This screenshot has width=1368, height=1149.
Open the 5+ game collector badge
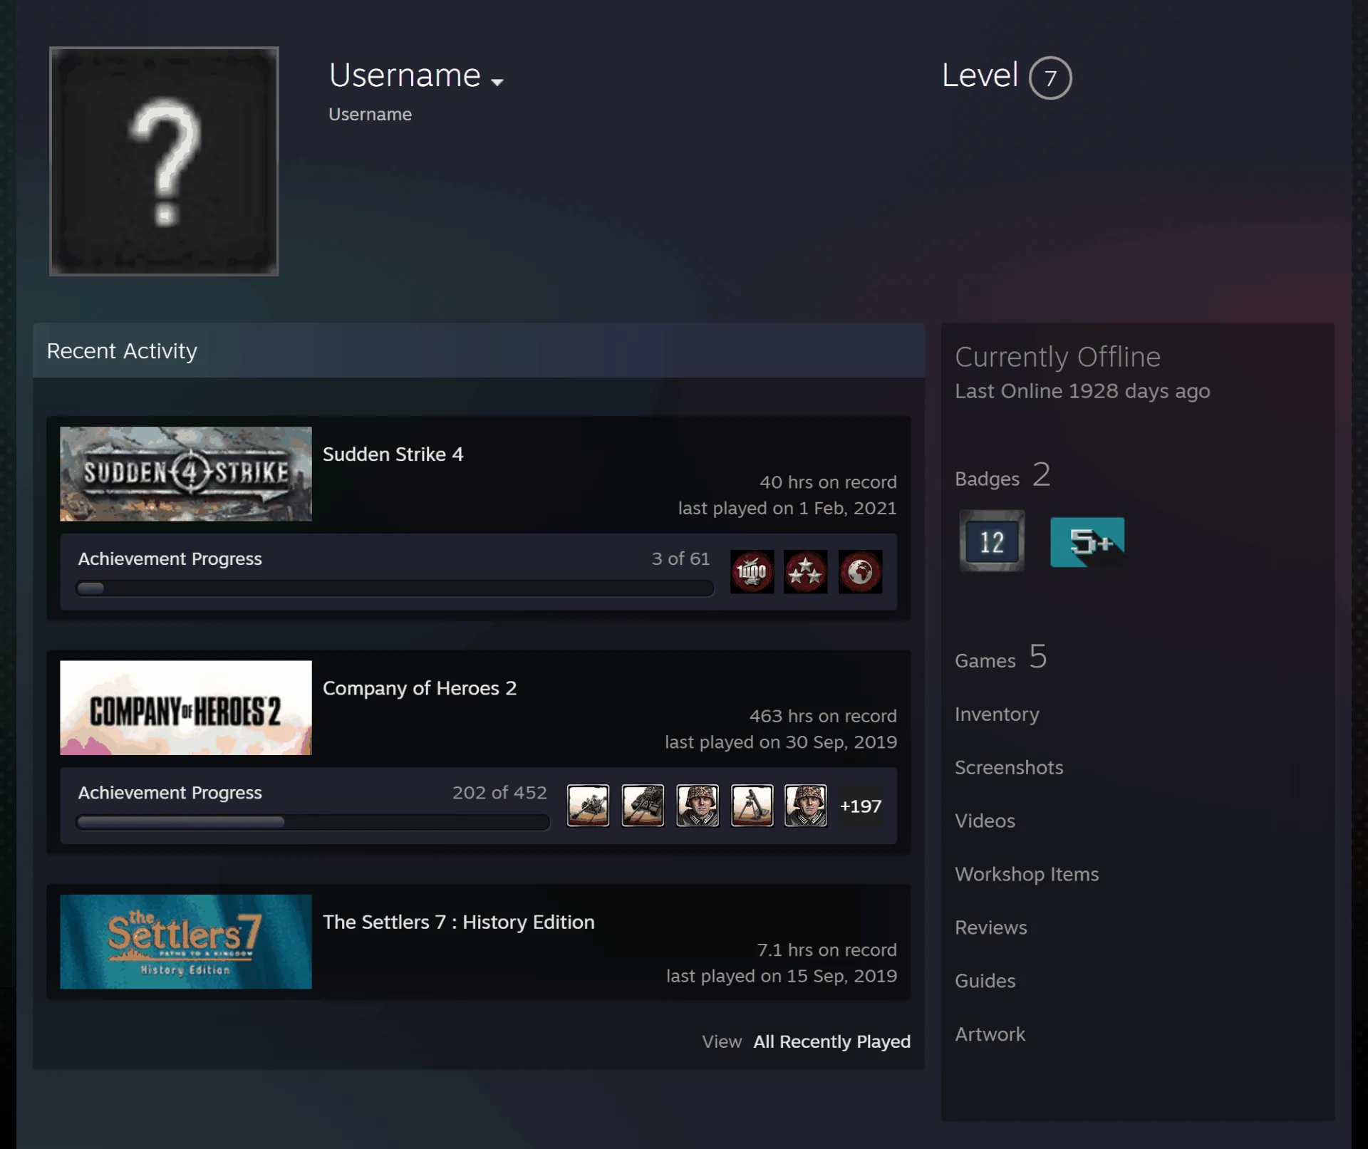(1087, 542)
